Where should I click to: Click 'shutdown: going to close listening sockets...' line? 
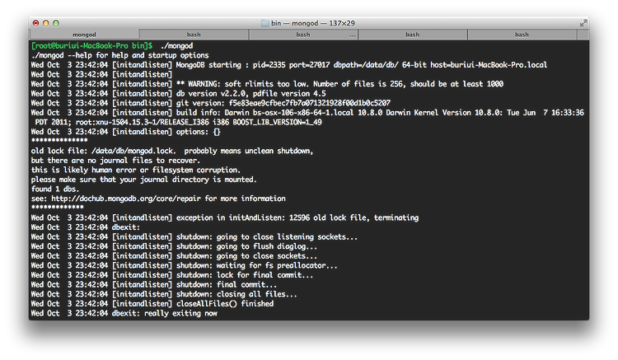point(194,236)
